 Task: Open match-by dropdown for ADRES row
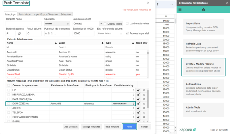tap(123, 108)
